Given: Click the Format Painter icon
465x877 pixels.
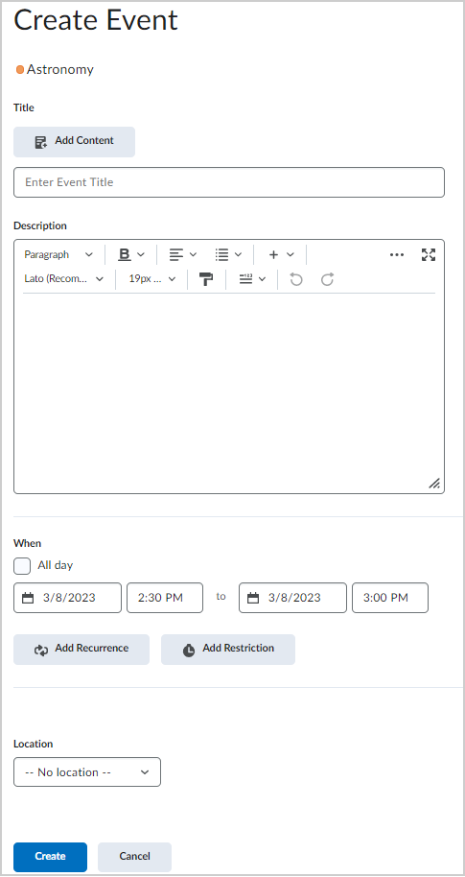Looking at the screenshot, I should click(x=206, y=279).
